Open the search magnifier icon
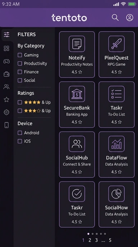Image resolution: width=138 pixels, height=247 pixels. point(115,18)
